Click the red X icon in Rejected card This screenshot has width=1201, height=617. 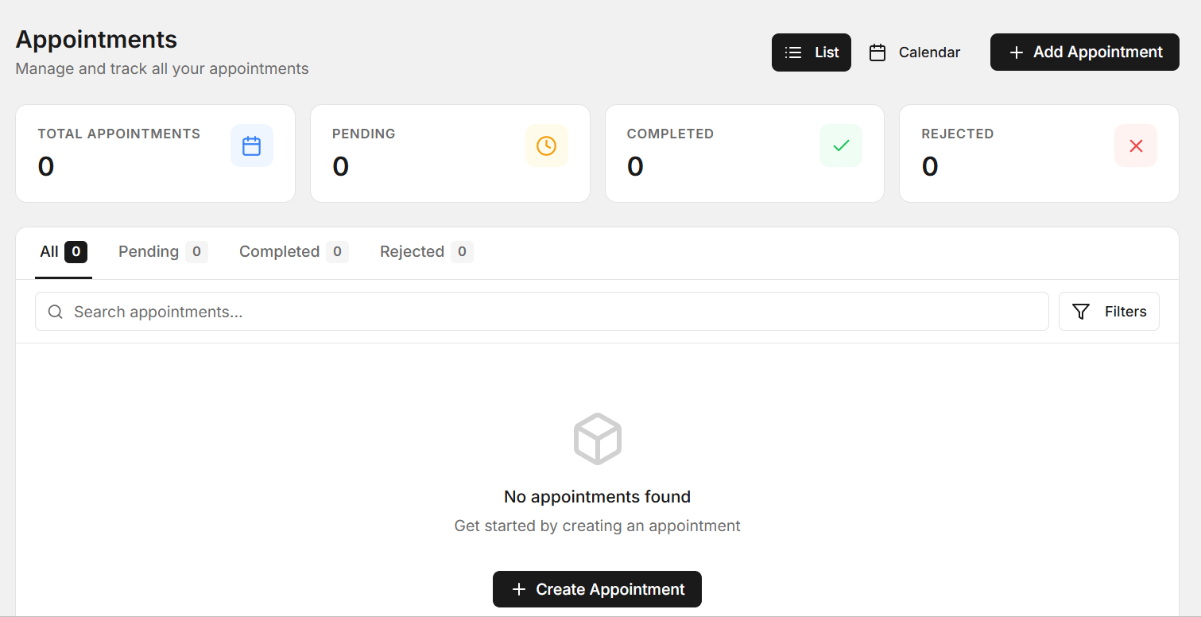coord(1136,146)
